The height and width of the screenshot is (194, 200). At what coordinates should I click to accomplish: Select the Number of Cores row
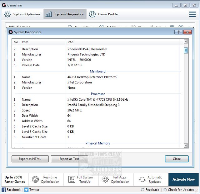pyautogui.click(x=98, y=137)
